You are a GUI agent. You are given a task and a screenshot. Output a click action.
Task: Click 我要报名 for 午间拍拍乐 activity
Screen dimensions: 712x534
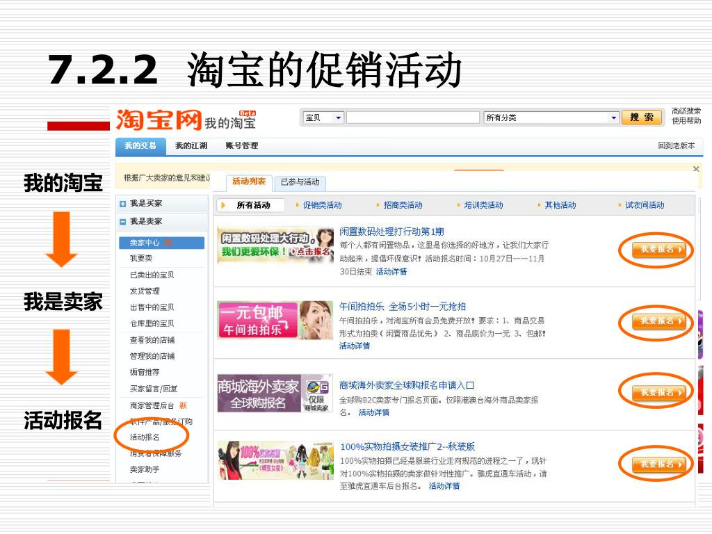point(658,321)
